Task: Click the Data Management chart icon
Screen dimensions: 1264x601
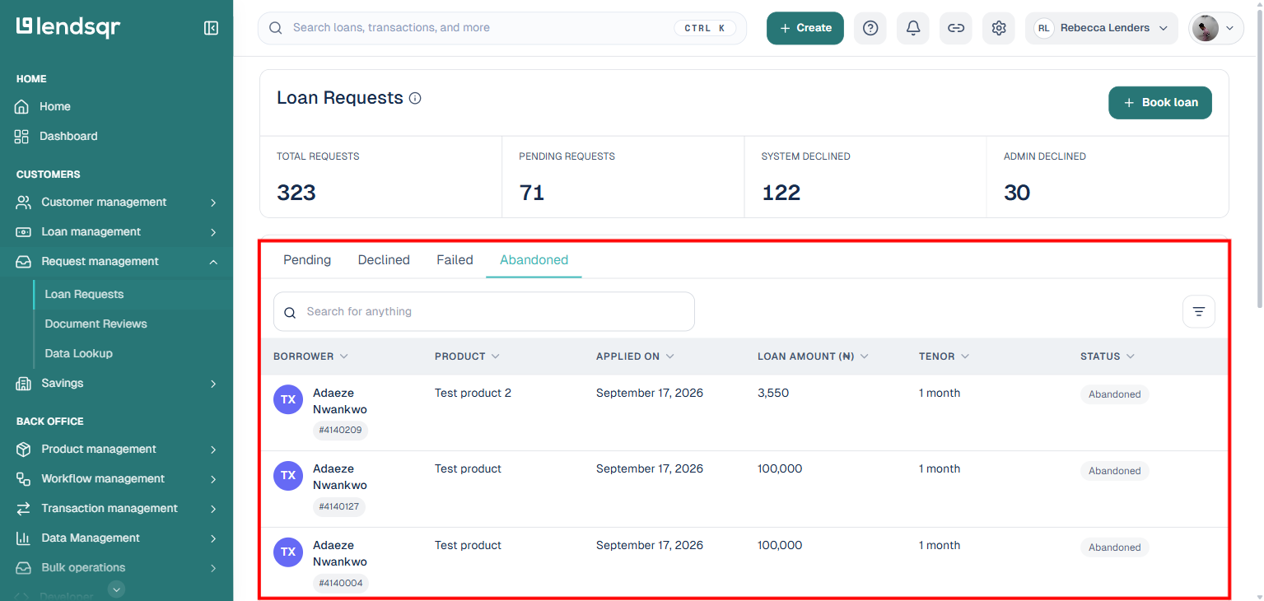Action: 24,538
